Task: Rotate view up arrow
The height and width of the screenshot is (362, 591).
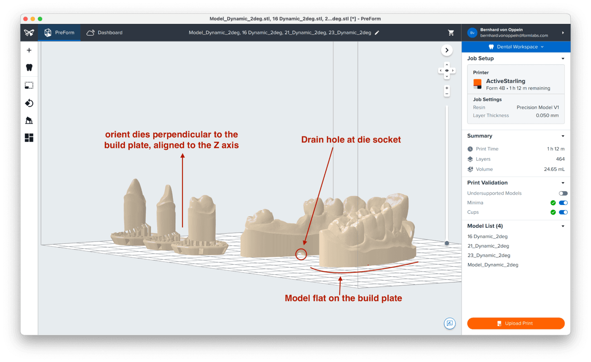Action: click(x=447, y=65)
